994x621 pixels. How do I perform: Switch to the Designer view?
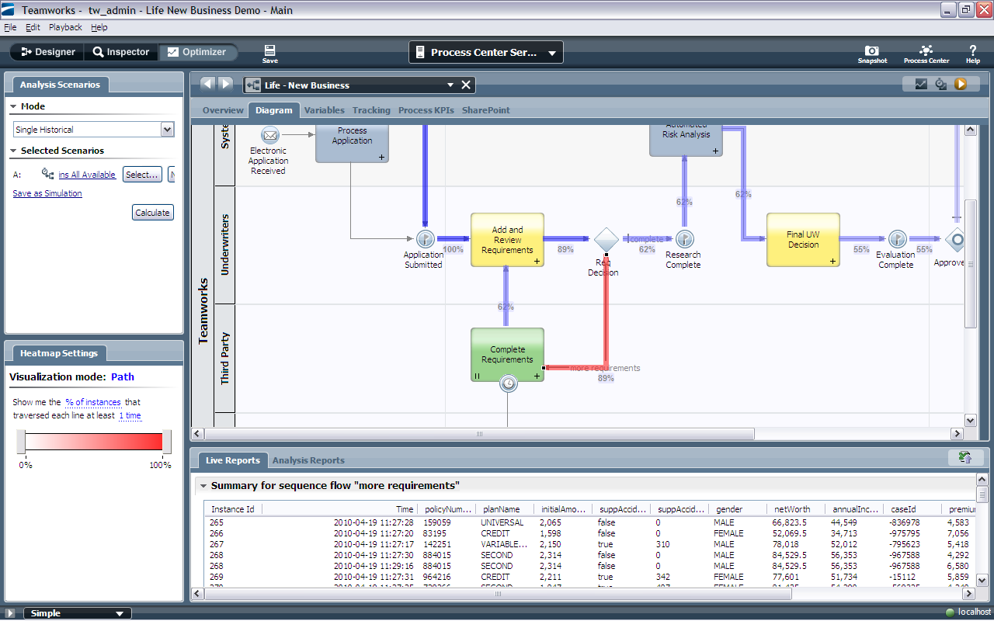48,52
